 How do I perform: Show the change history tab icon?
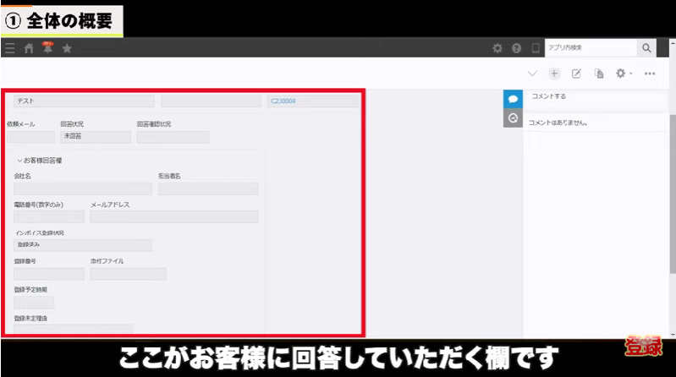click(513, 118)
